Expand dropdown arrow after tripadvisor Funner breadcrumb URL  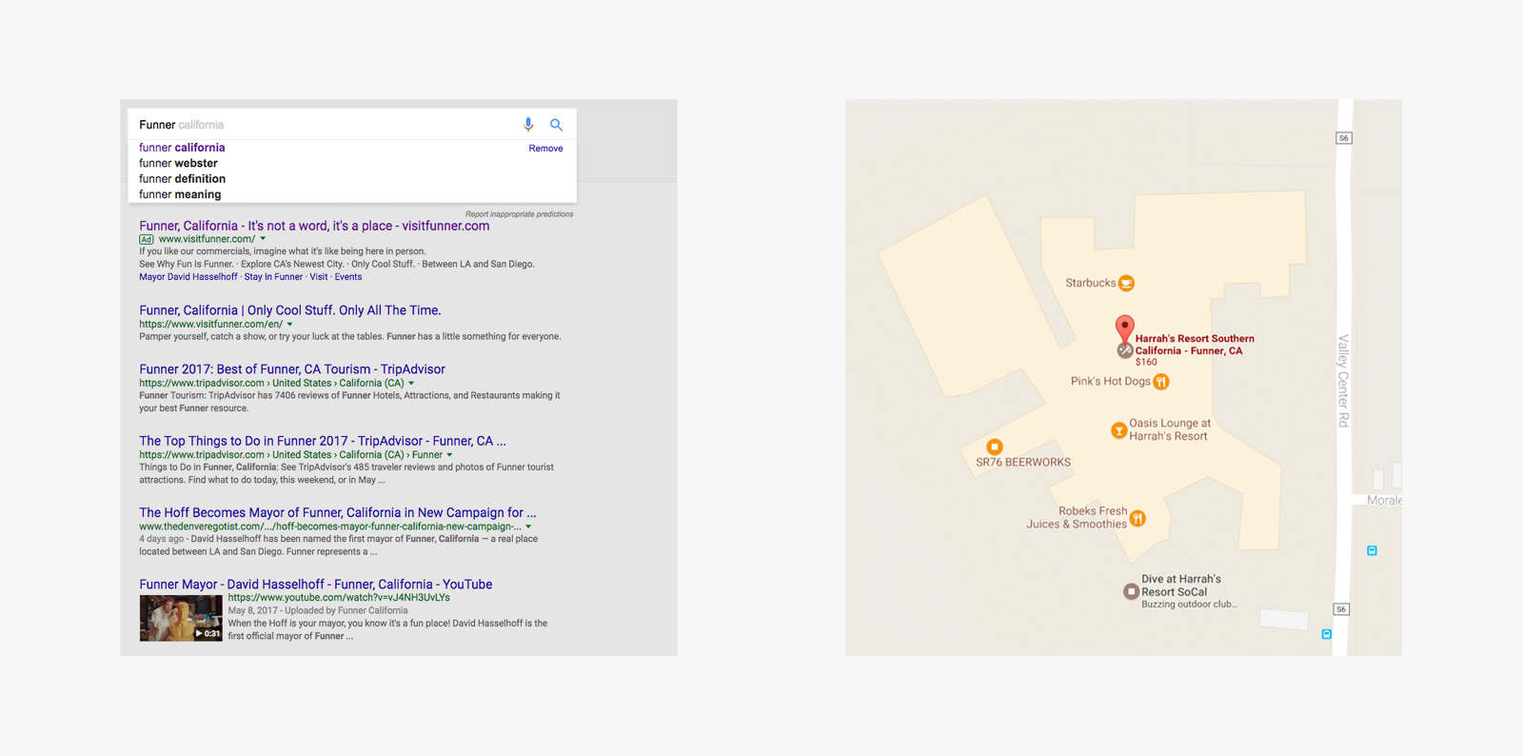point(449,455)
